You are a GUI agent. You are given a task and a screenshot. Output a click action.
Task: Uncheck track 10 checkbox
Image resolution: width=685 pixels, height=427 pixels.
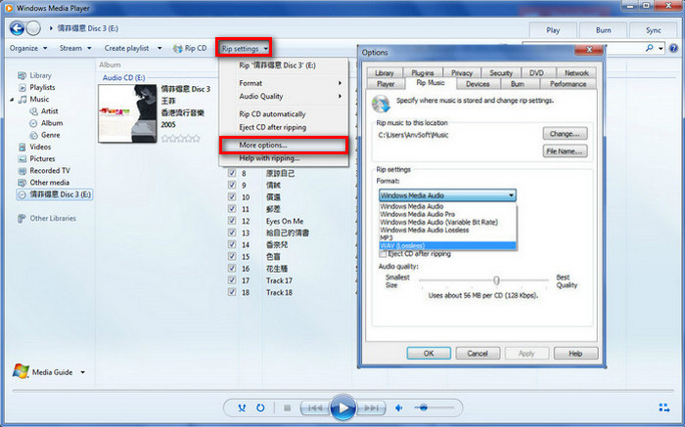click(x=232, y=197)
